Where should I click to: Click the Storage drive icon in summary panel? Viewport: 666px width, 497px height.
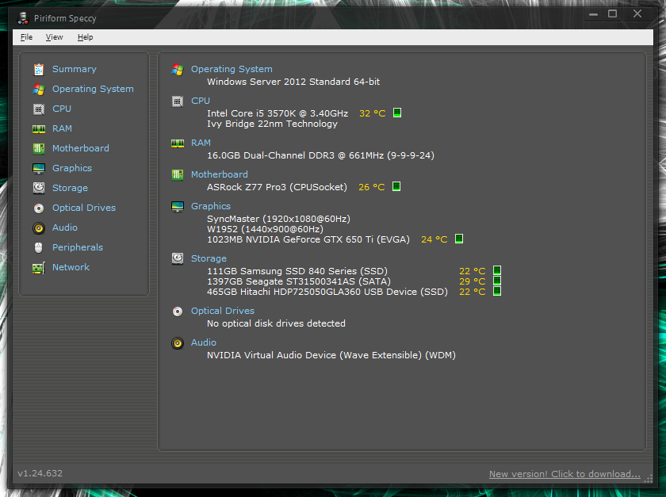(x=178, y=258)
